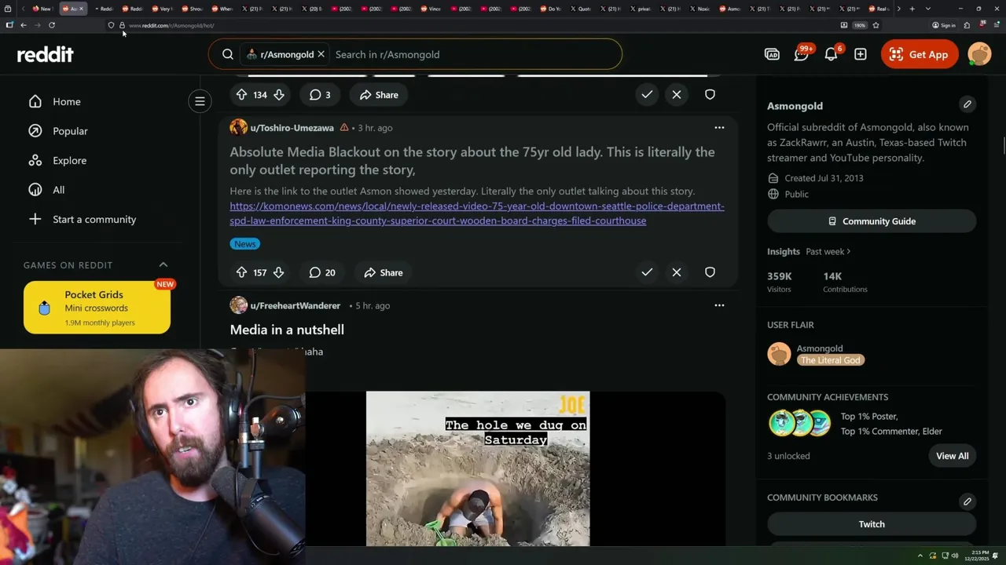This screenshot has width=1006, height=565.
Task: Upvote the post with 157 points
Action: point(241,272)
